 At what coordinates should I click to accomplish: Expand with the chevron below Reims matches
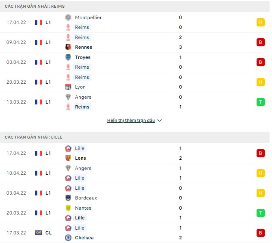[160, 121]
